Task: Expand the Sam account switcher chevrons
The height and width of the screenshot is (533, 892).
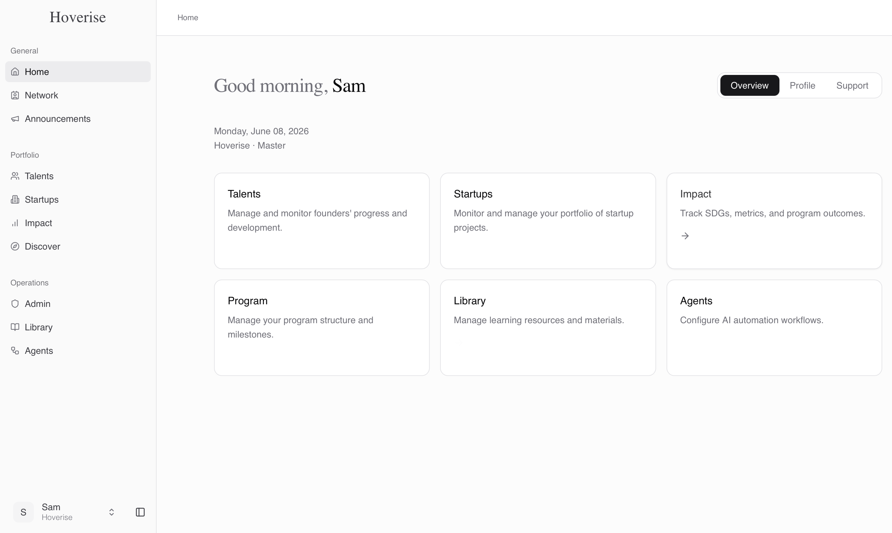Action: coord(112,512)
